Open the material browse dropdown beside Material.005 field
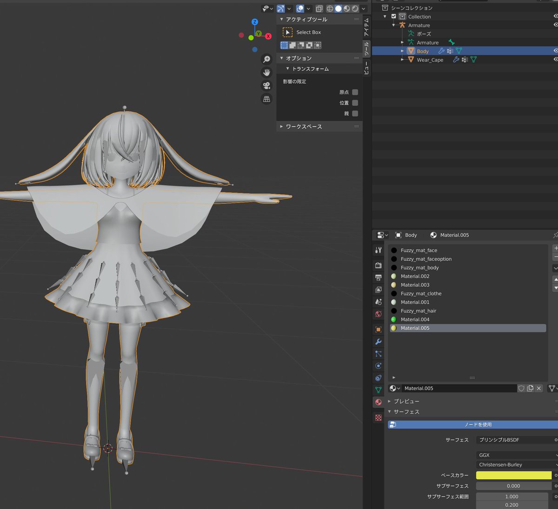558x509 pixels. pos(395,388)
